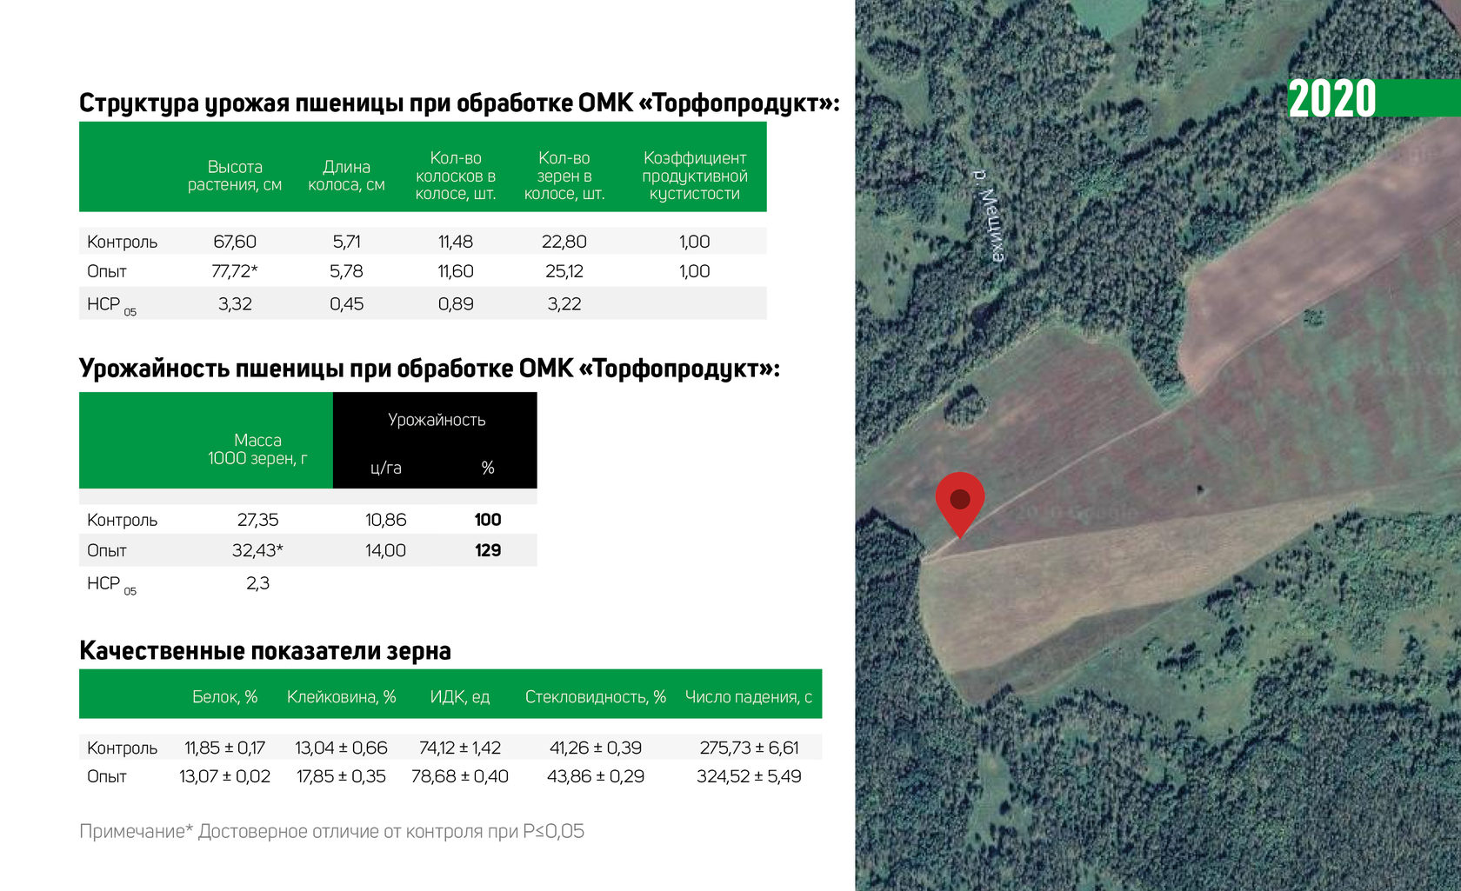Screen dimensions: 1461x891
Task: Click the 'Длина колоса, см' column header
Action: tap(346, 176)
